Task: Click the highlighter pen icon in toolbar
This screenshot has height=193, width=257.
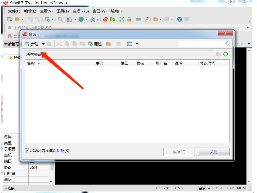Action: coord(146,19)
